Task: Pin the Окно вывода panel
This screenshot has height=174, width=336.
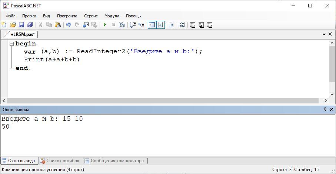Action: (x=325, y=109)
